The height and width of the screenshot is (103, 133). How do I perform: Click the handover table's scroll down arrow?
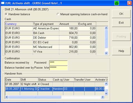click(106, 94)
